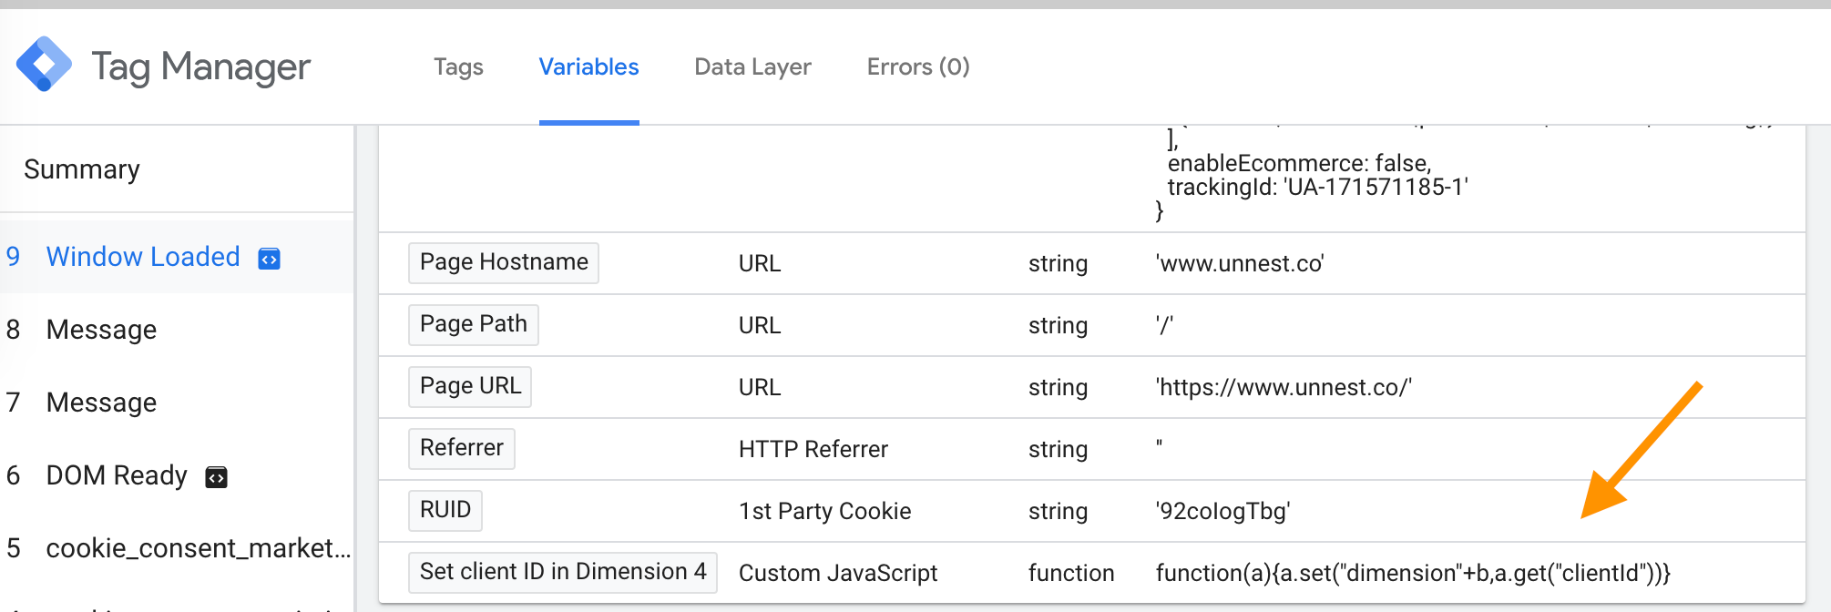Switch to the Variables tab
Screen dimensions: 1831x612
point(588,67)
